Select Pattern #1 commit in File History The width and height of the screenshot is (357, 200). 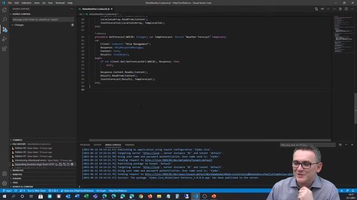[43, 156]
